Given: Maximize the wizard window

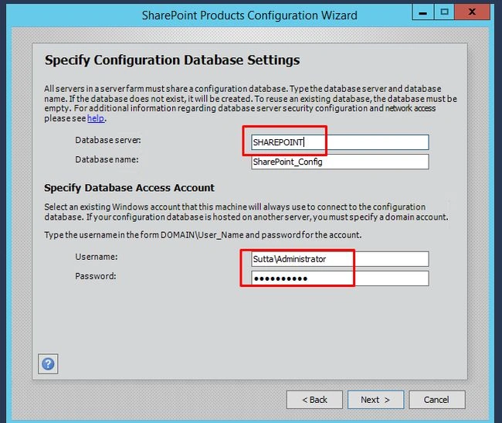Looking at the screenshot, I should [444, 12].
